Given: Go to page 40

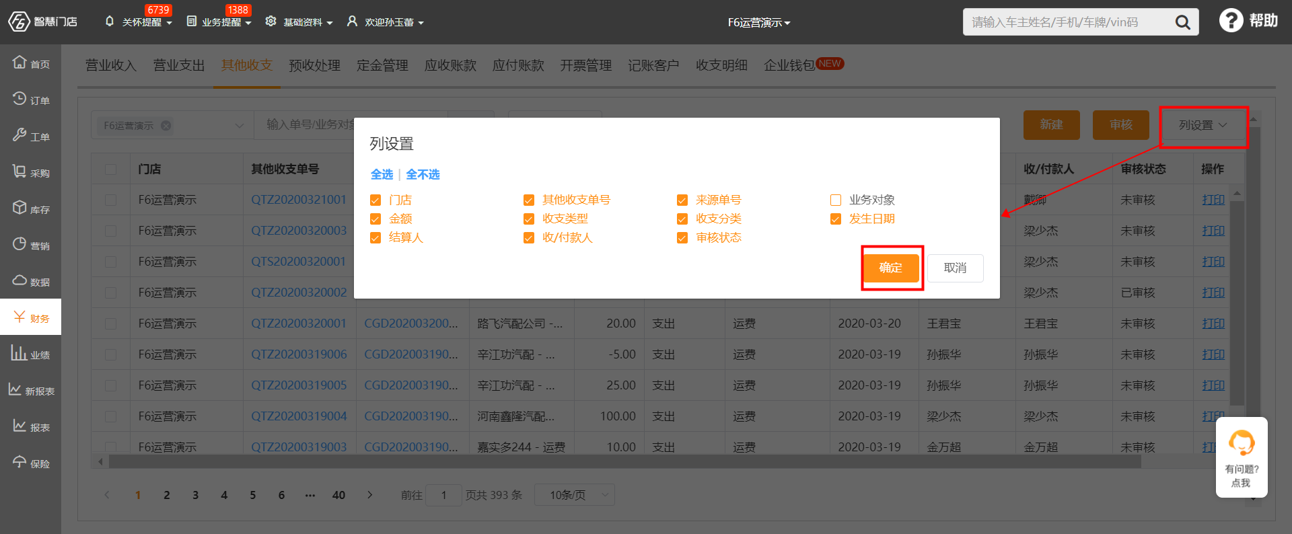Looking at the screenshot, I should click(338, 495).
